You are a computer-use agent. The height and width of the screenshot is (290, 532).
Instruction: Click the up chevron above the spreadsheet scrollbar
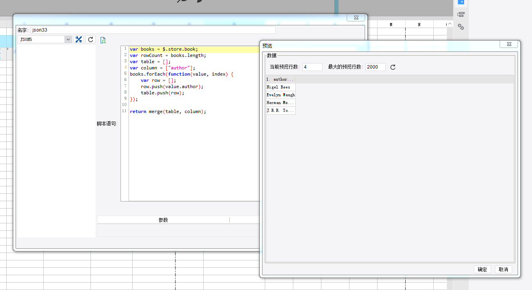pos(450,25)
